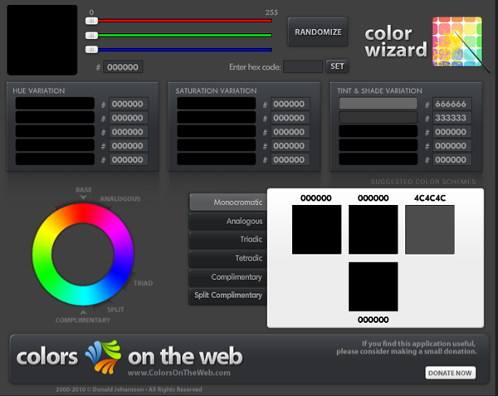Click the first Saturation Variation swatch bar
This screenshot has height=396, width=498.
(217, 103)
